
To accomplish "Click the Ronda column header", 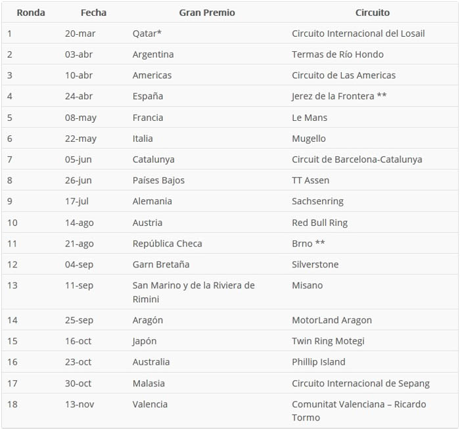I will (x=31, y=12).
